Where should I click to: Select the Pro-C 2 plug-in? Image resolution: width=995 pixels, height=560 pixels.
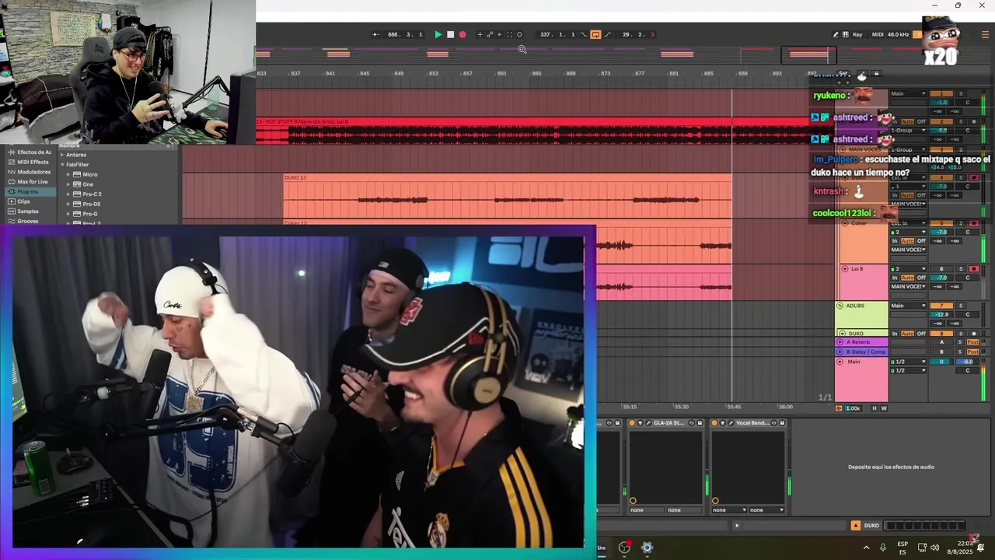[92, 194]
